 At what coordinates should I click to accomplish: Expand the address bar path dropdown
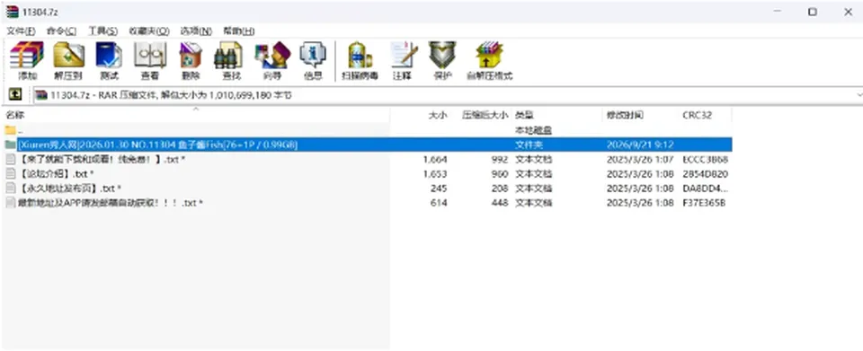859,95
